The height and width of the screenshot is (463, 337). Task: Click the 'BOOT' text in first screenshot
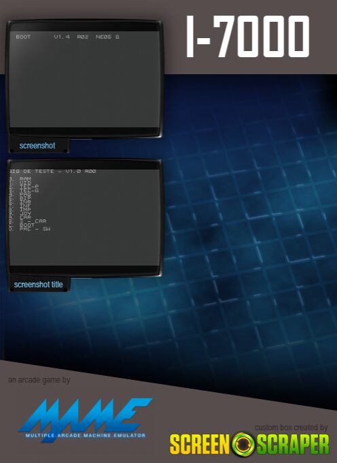(23, 37)
